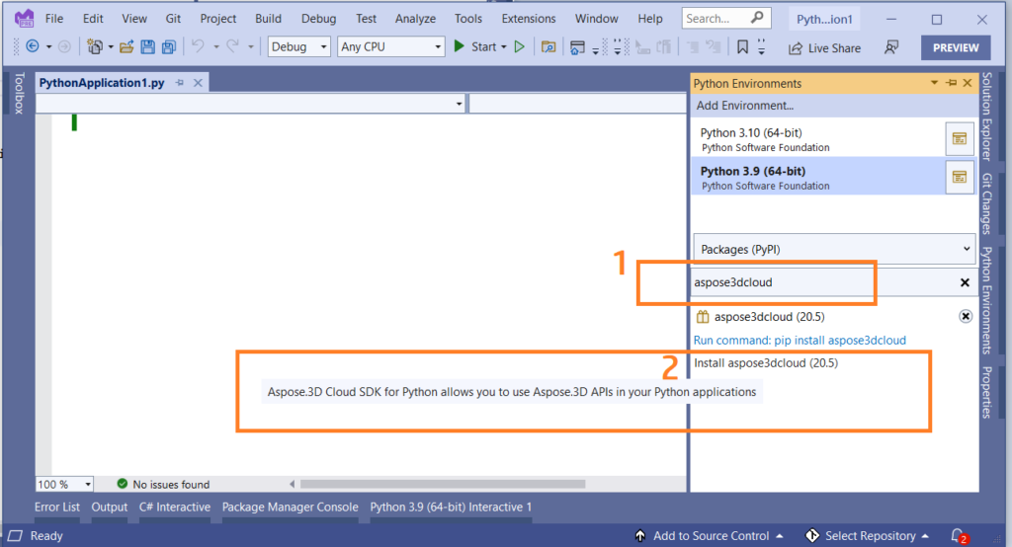The width and height of the screenshot is (1012, 547).
Task: Open the C# Interactive tab
Action: pos(175,507)
